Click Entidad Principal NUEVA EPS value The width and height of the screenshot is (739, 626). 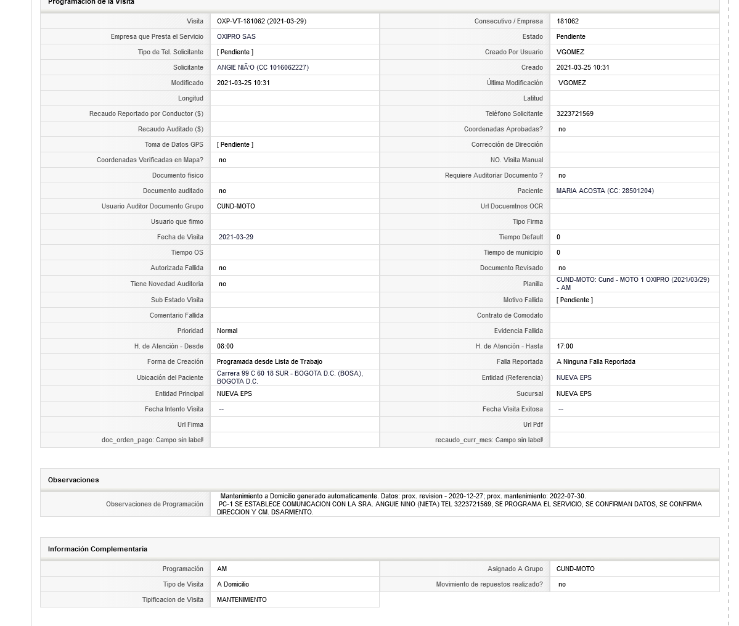[234, 394]
